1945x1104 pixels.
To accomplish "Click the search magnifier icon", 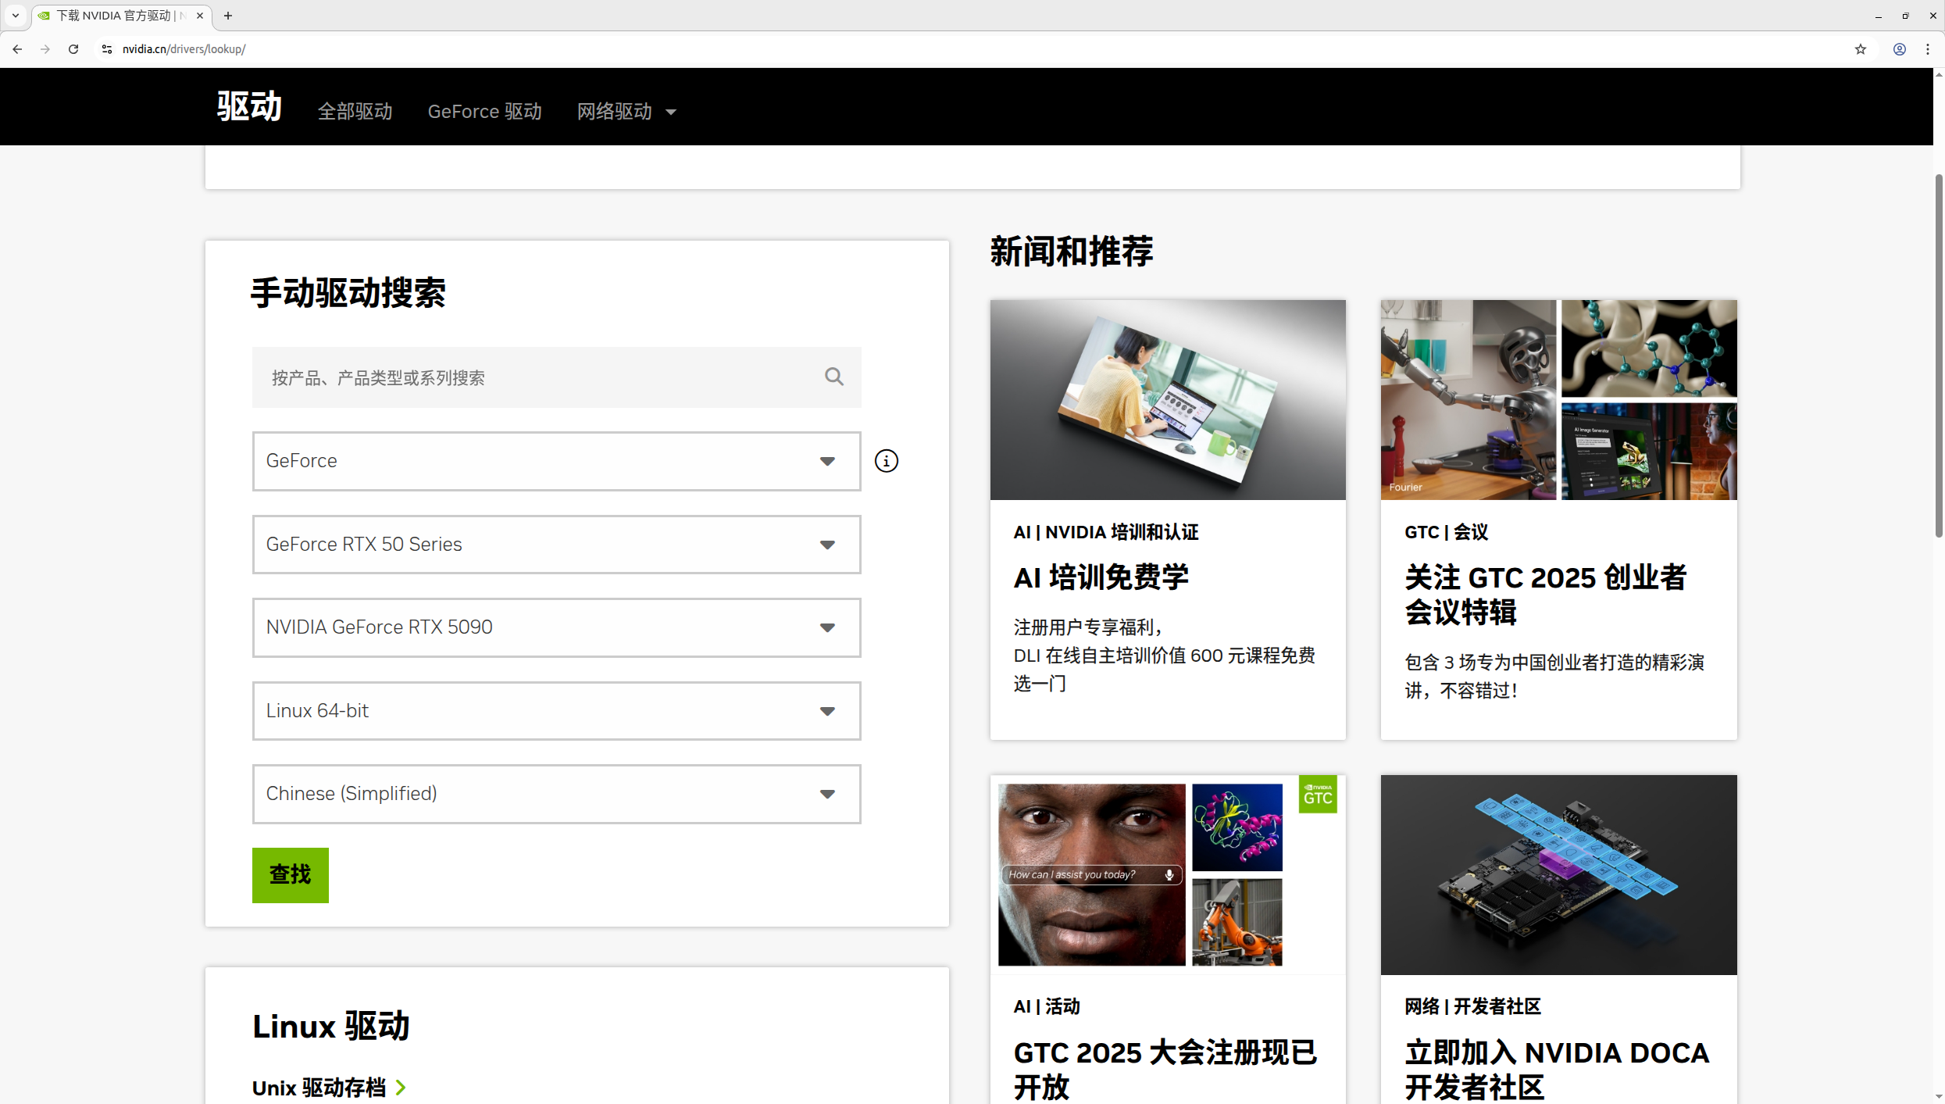I will click(x=833, y=377).
